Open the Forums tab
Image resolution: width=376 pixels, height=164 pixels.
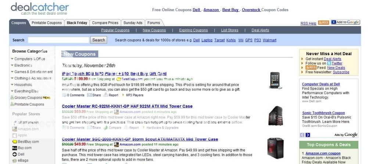click(154, 23)
